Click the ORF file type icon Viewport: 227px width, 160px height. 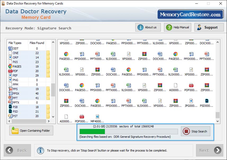pyautogui.click(x=10, y=57)
